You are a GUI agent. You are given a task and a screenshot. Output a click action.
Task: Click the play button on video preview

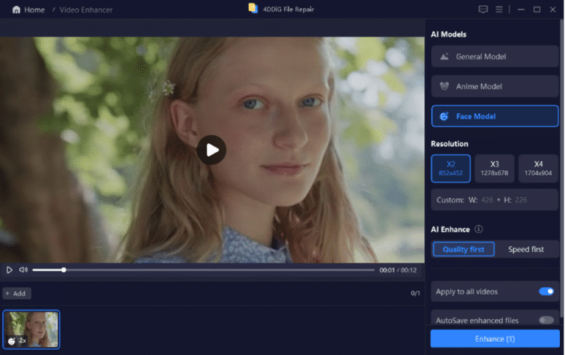(211, 150)
